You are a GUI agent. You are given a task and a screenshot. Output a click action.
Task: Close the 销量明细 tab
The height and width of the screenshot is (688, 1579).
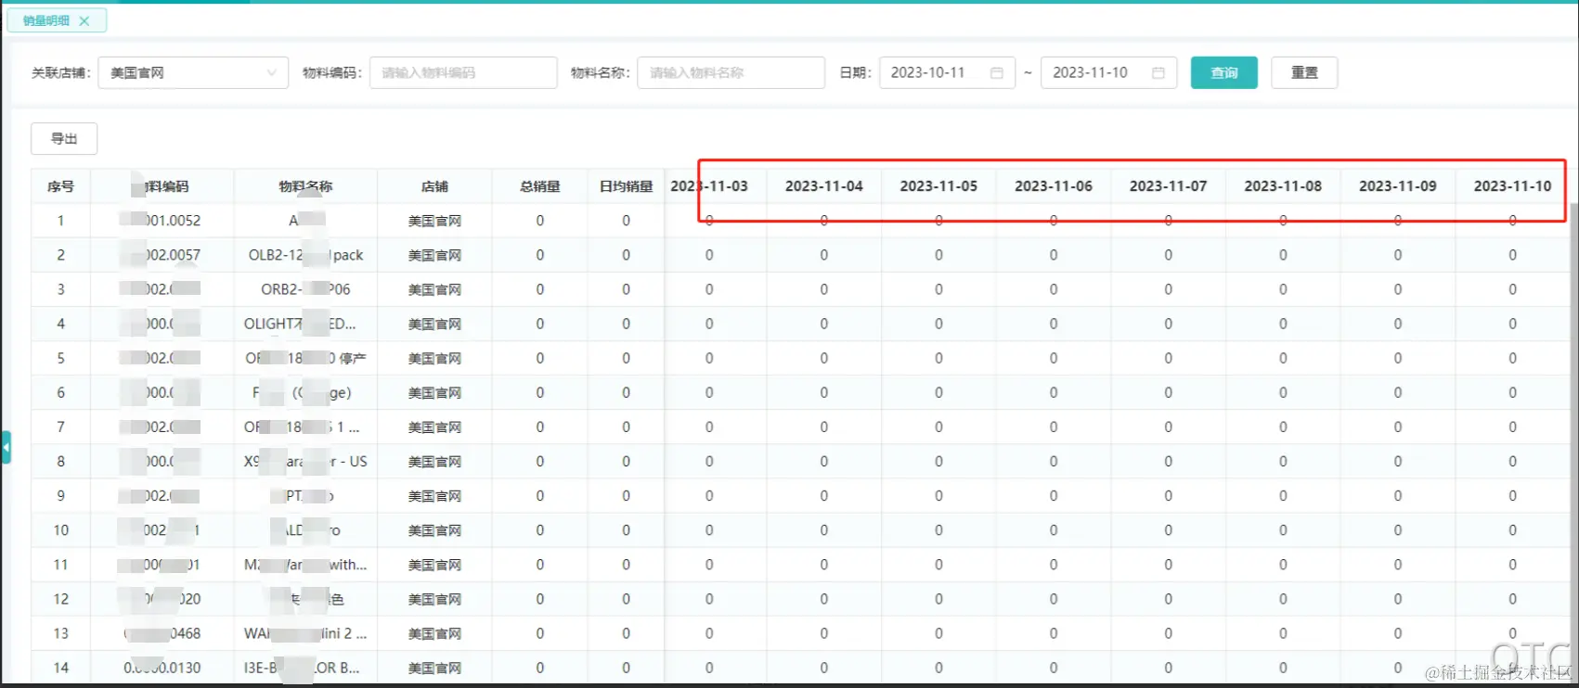[84, 20]
